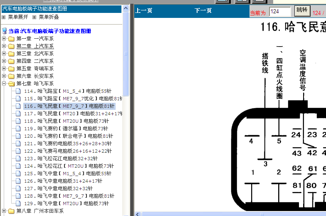Open 115.哈飞路宝 ME7_9_7优化 entry
The image size is (326, 216).
tap(73, 99)
